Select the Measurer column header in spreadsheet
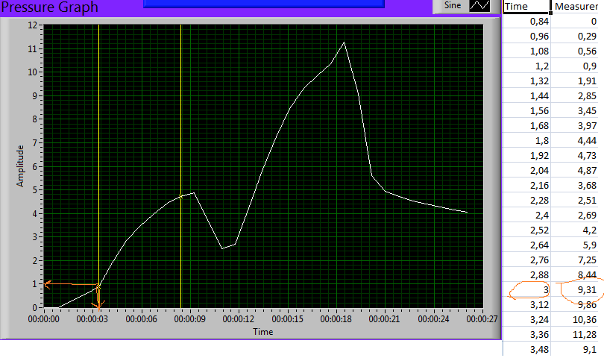The image size is (604, 358). pyautogui.click(x=577, y=6)
